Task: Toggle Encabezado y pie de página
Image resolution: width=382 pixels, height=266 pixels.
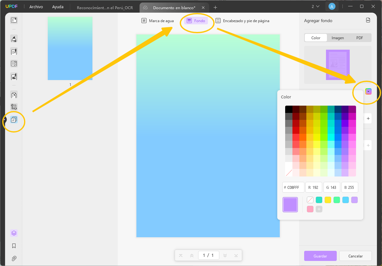Action: 246,21
